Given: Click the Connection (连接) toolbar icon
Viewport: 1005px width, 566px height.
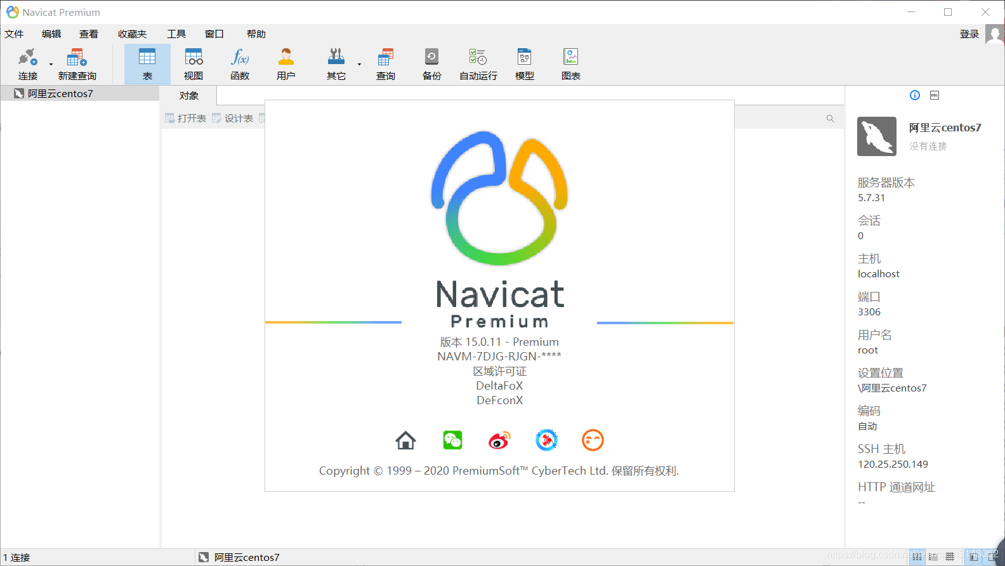Looking at the screenshot, I should pos(27,63).
